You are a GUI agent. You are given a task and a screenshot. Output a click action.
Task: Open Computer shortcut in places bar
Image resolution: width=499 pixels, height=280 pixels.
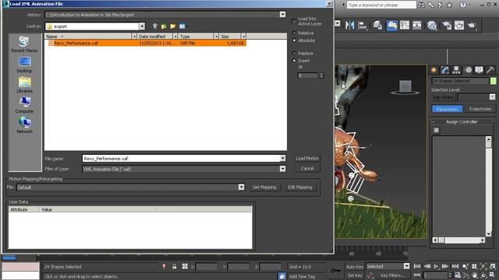click(x=24, y=106)
